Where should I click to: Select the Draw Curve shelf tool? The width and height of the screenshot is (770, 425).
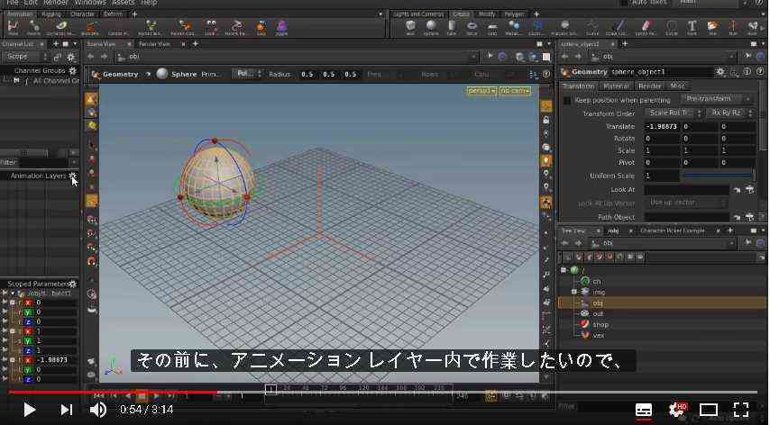(x=619, y=27)
